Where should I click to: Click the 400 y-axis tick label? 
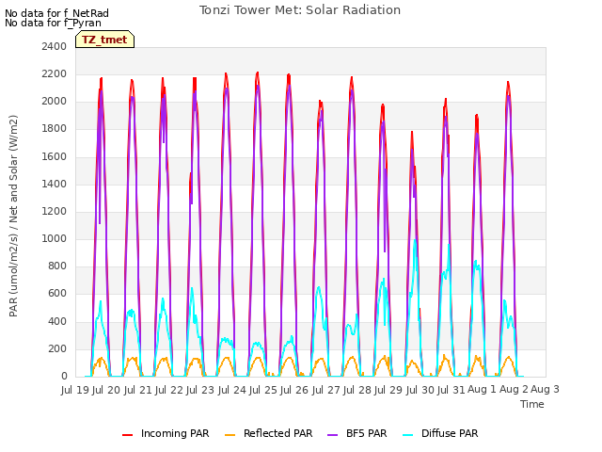57,321
